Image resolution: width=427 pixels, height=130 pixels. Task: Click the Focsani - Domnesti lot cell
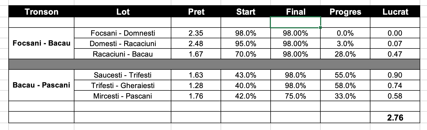tap(123, 33)
